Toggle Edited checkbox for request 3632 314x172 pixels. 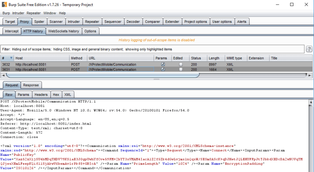pos(181,64)
